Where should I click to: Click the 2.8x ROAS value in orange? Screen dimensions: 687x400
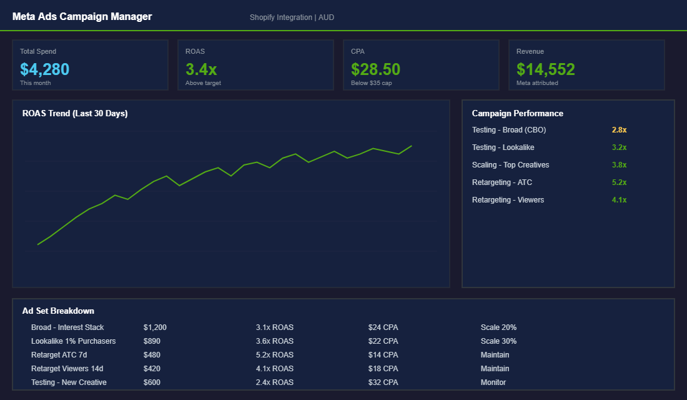[618, 129]
